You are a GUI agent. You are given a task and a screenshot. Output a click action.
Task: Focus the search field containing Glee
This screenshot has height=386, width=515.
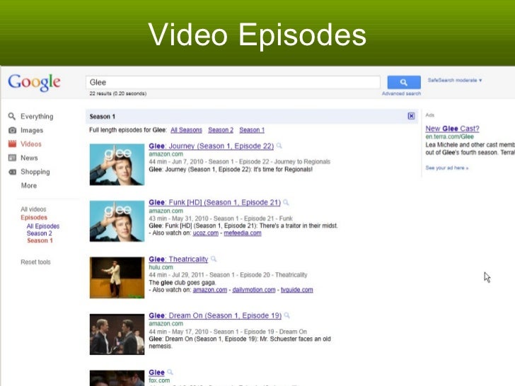tap(233, 82)
